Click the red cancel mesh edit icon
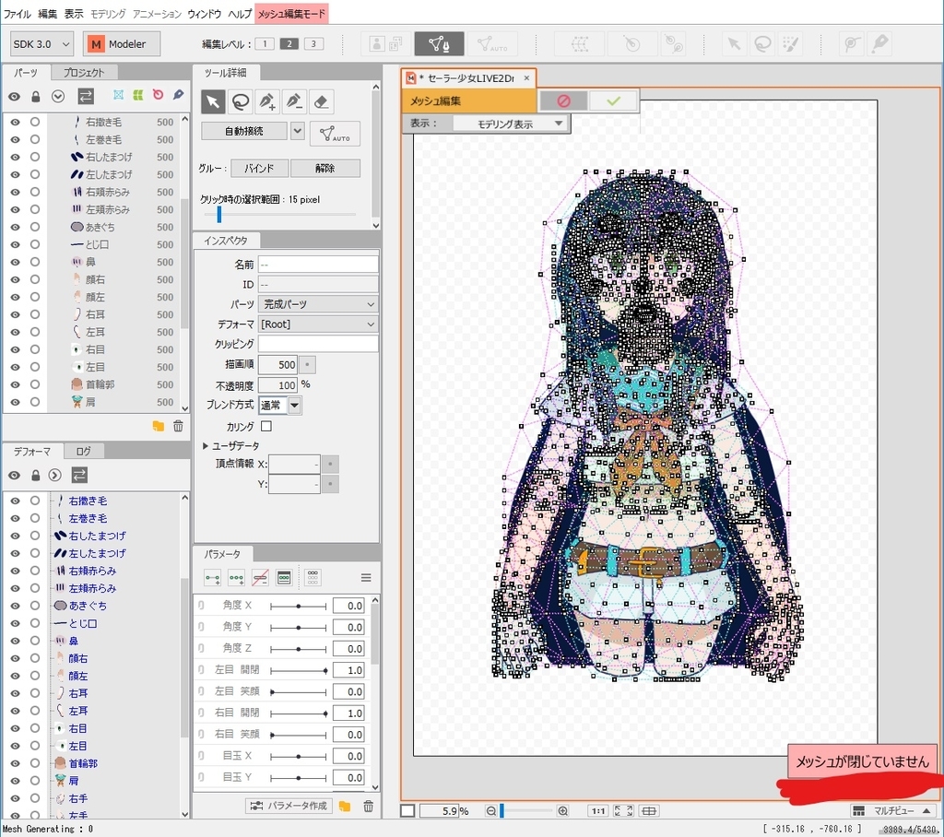Image resolution: width=944 pixels, height=837 pixels. tap(563, 101)
